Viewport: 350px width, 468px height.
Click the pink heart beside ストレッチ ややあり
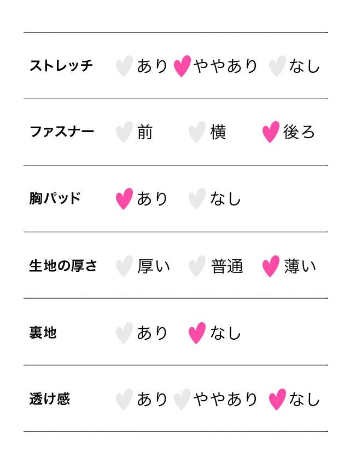tap(182, 66)
